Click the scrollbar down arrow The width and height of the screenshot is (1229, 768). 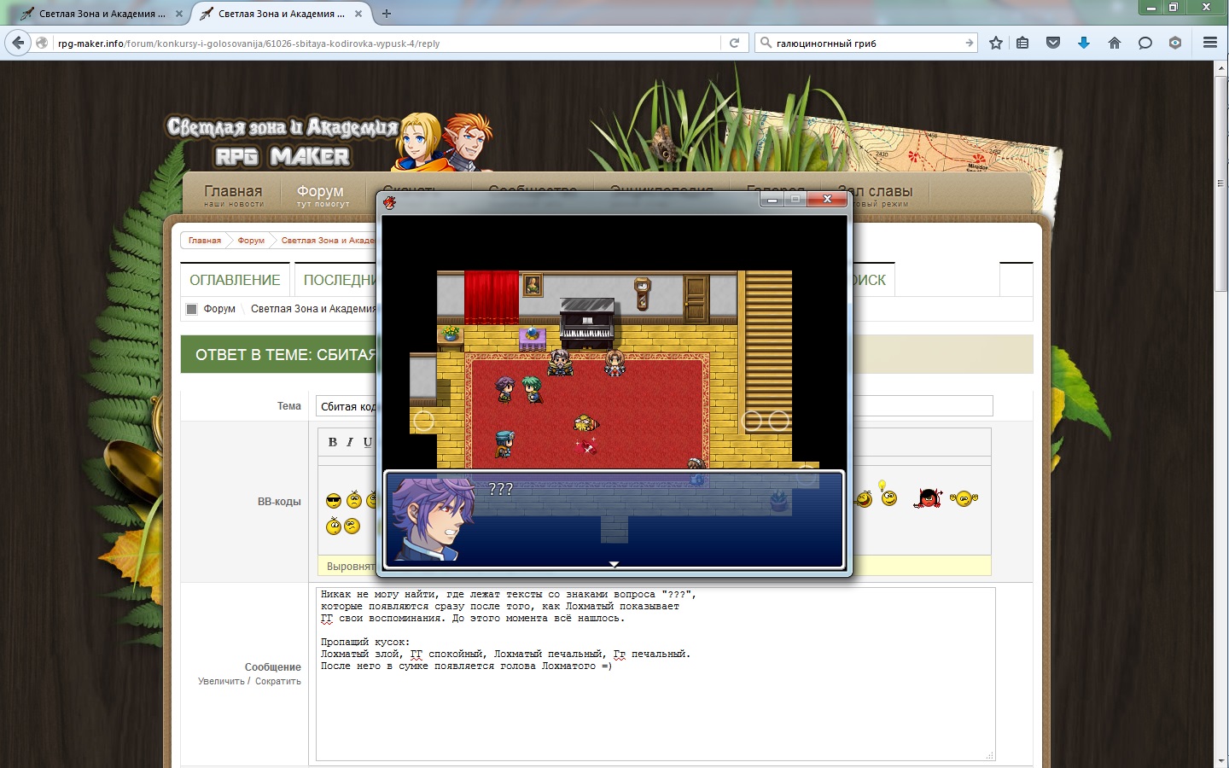(x=1221, y=761)
